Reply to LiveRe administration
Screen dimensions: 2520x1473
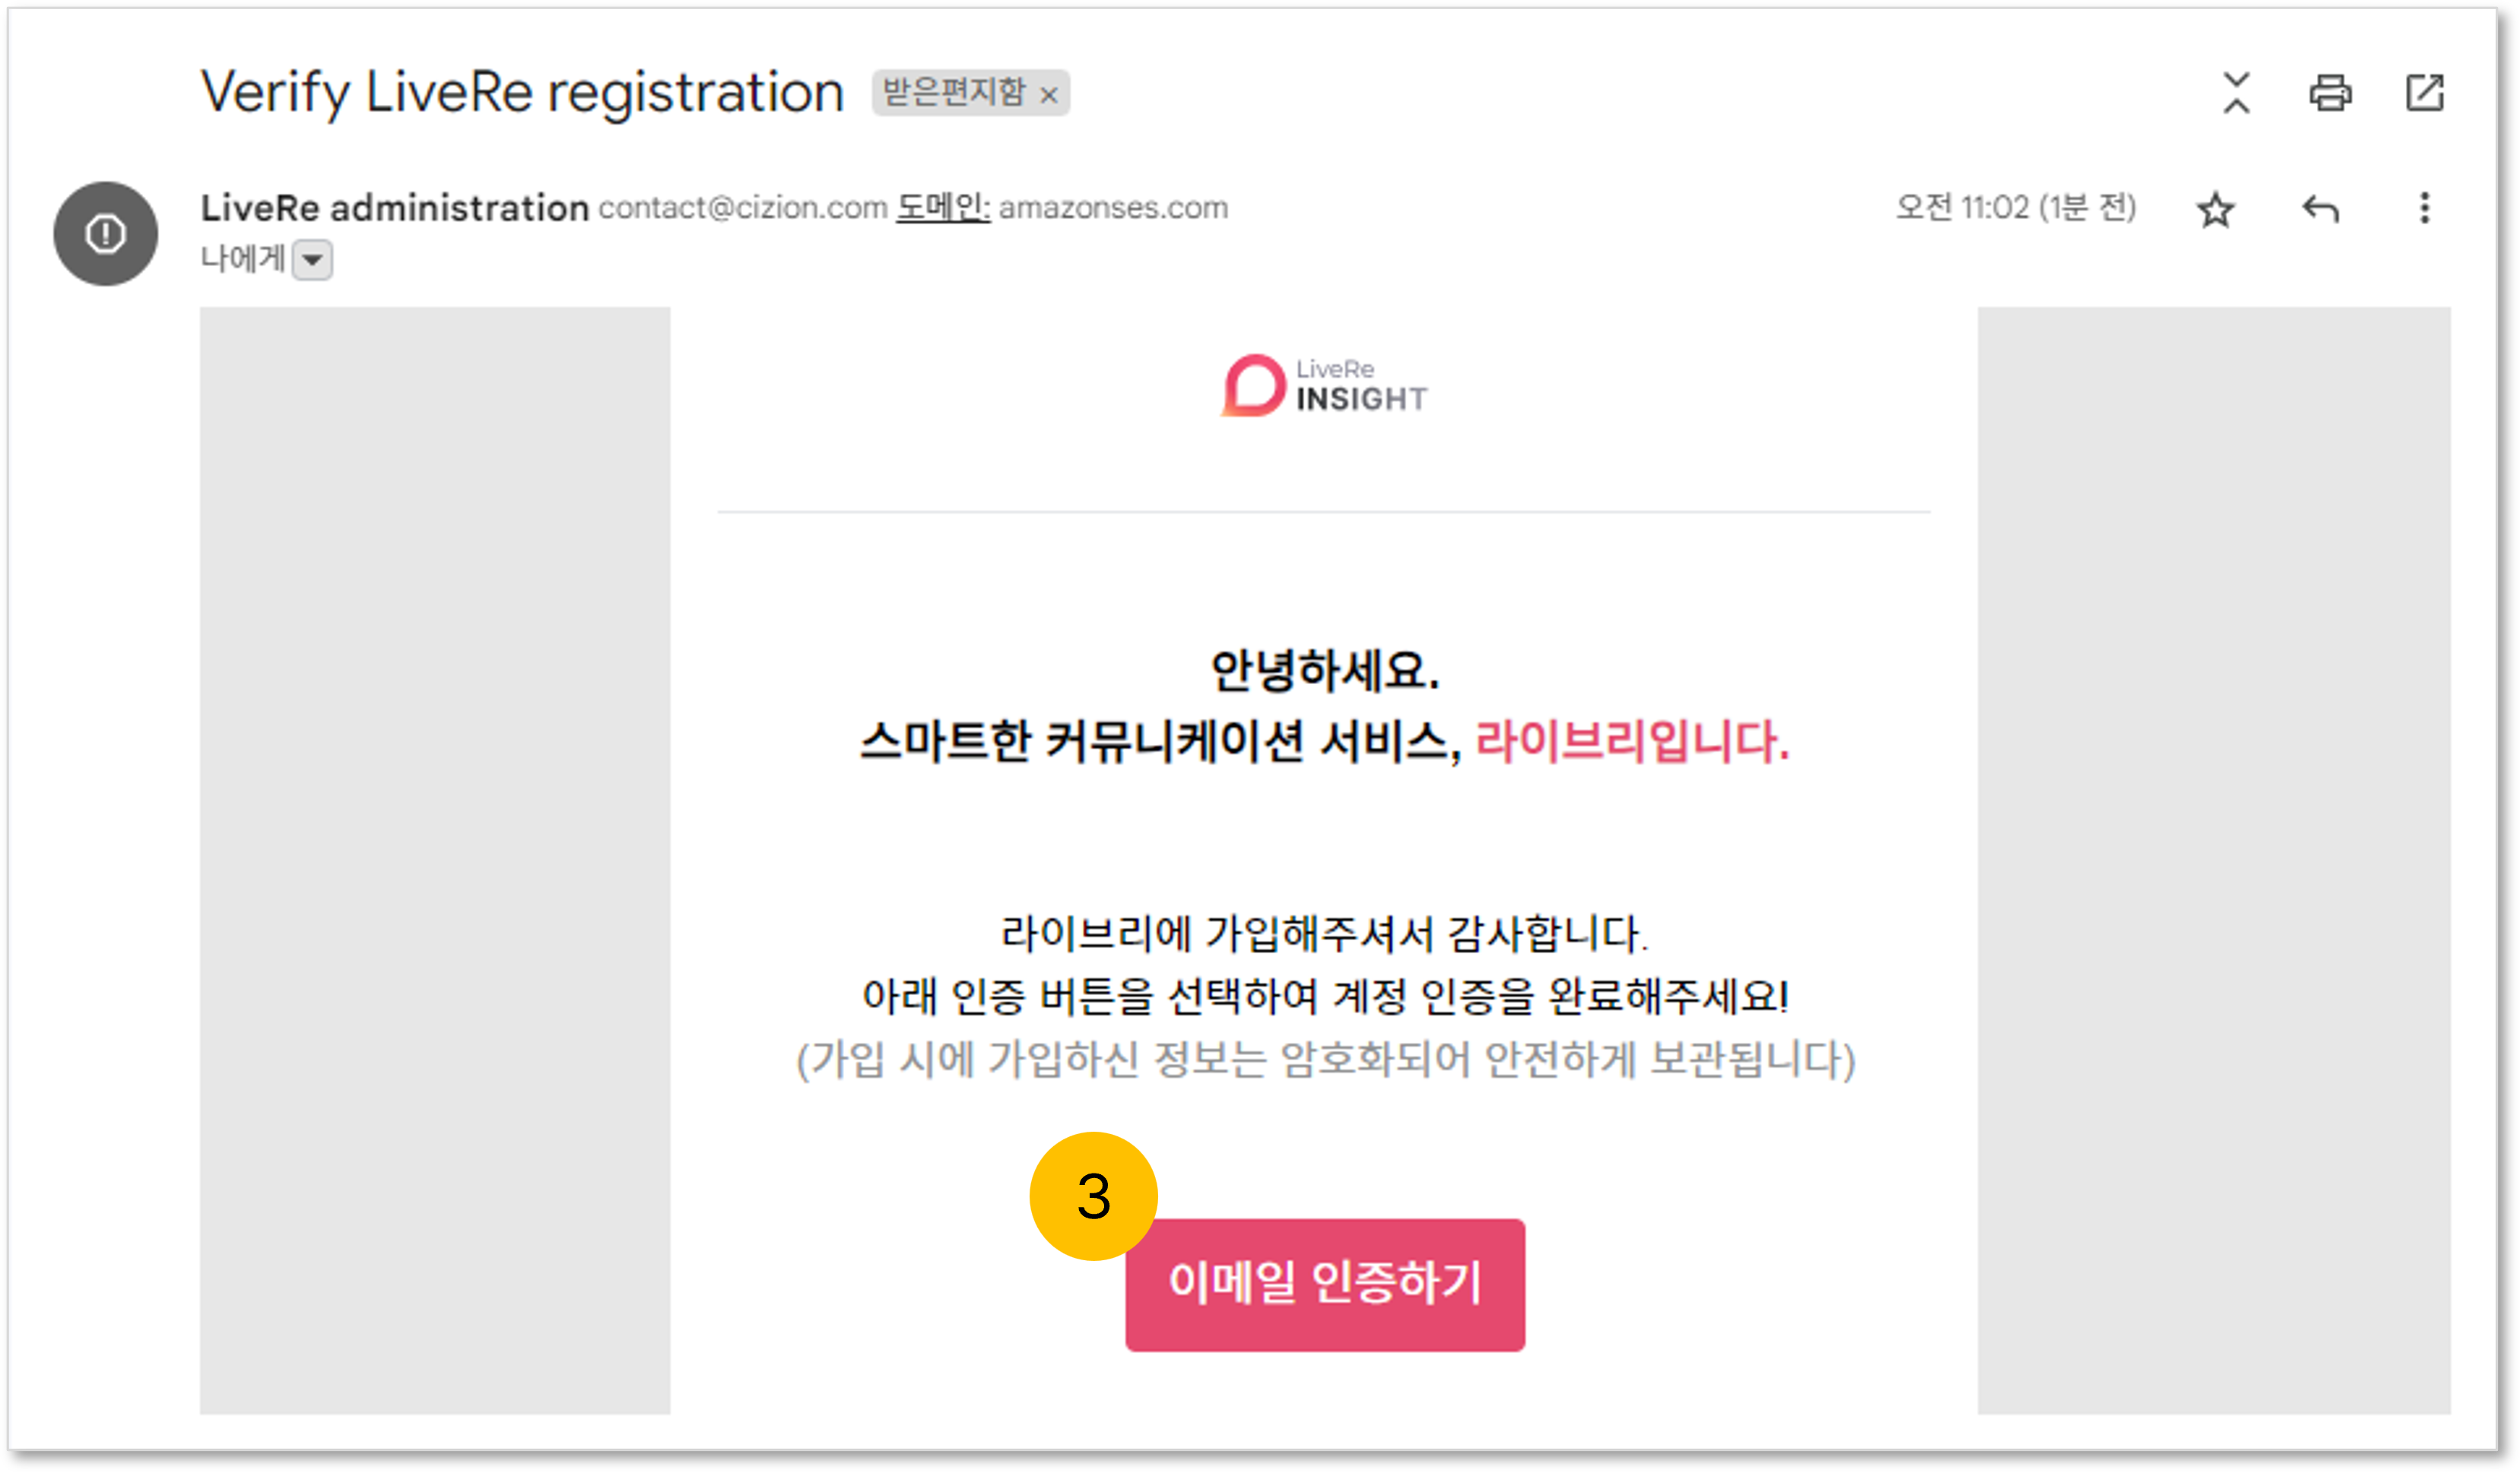pos(2320,210)
